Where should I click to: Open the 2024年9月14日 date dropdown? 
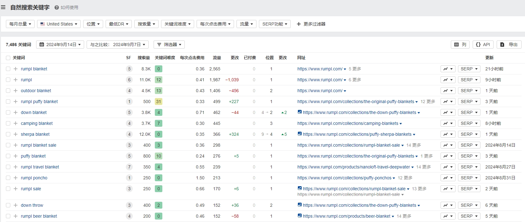(x=60, y=45)
